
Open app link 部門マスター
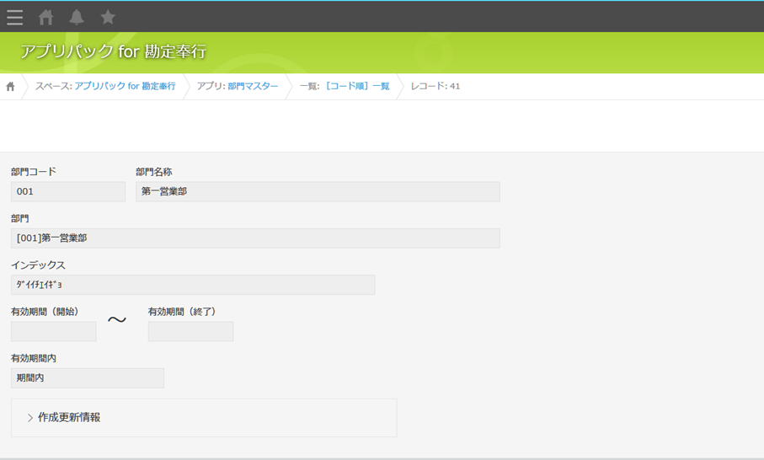(253, 86)
